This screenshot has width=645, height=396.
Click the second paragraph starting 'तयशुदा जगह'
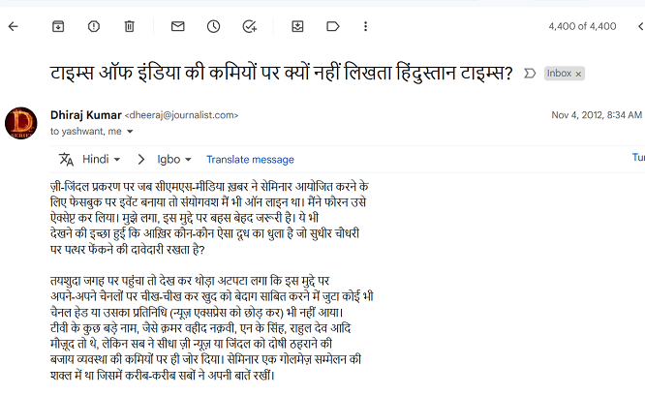coord(211,328)
